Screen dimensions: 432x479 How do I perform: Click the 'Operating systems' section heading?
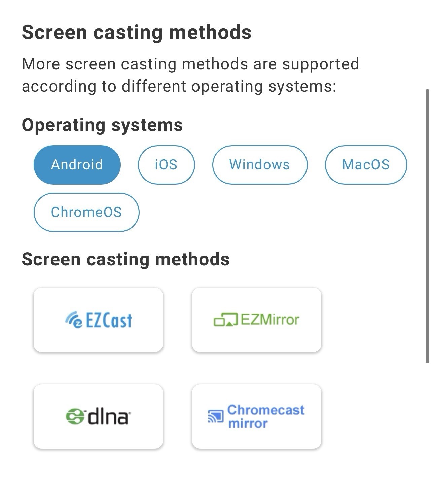click(x=102, y=125)
